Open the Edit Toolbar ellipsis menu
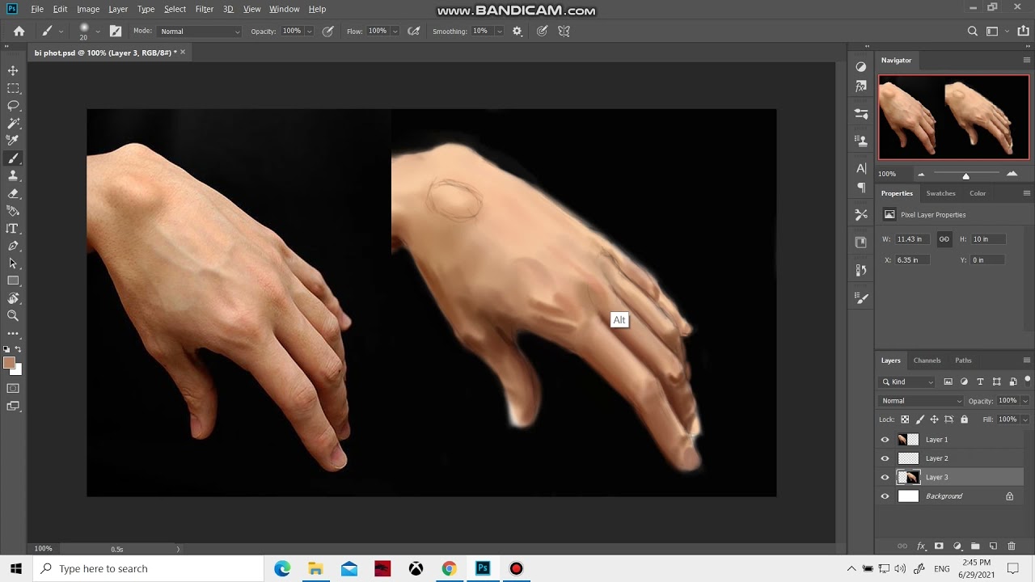The image size is (1035, 582). (x=13, y=333)
